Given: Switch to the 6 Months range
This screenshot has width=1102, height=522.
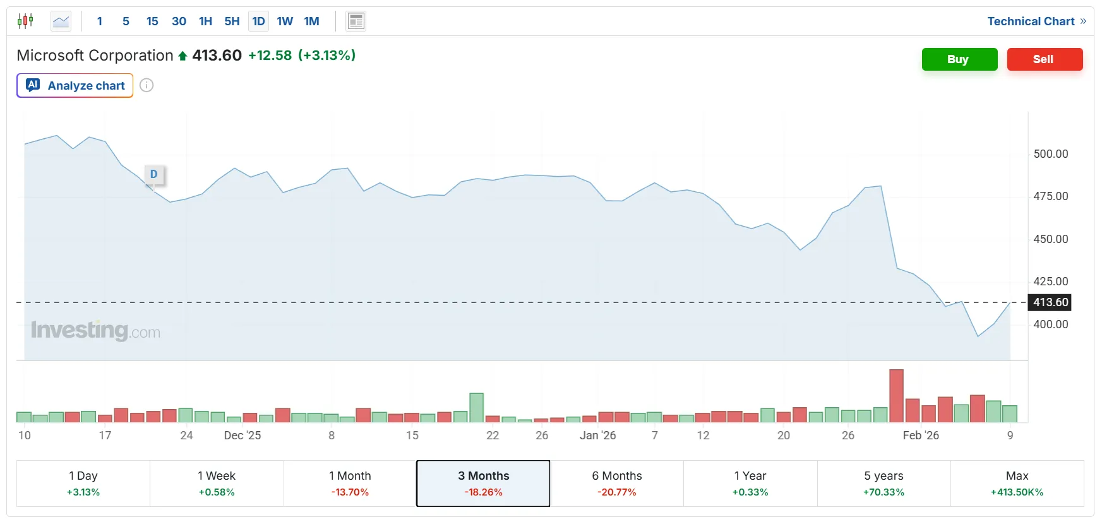Looking at the screenshot, I should 616,483.
